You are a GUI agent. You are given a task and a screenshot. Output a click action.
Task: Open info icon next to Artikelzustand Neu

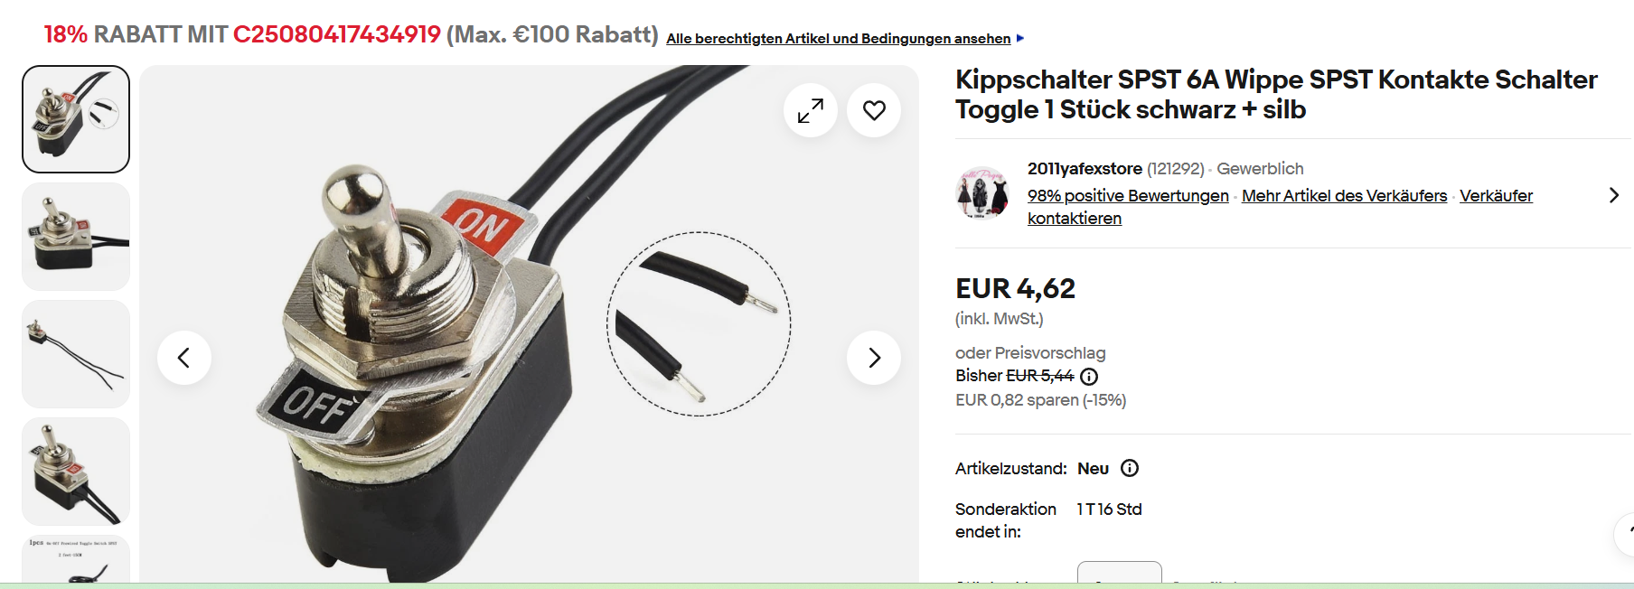pyautogui.click(x=1130, y=468)
